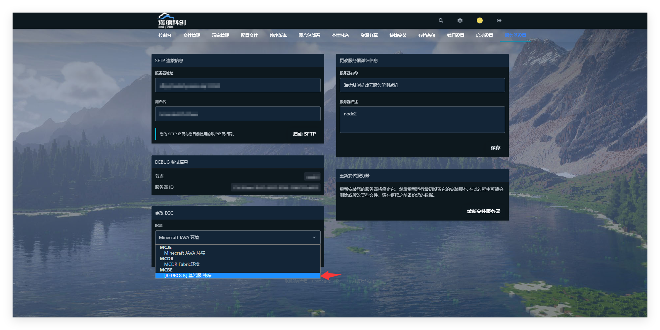Select Minecraft JAVA 环境 option in list
This screenshot has width=660, height=330.
184,253
